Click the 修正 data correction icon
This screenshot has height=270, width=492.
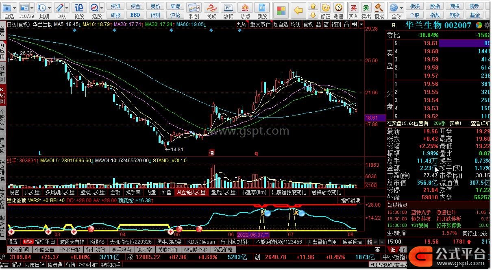pos(325,8)
